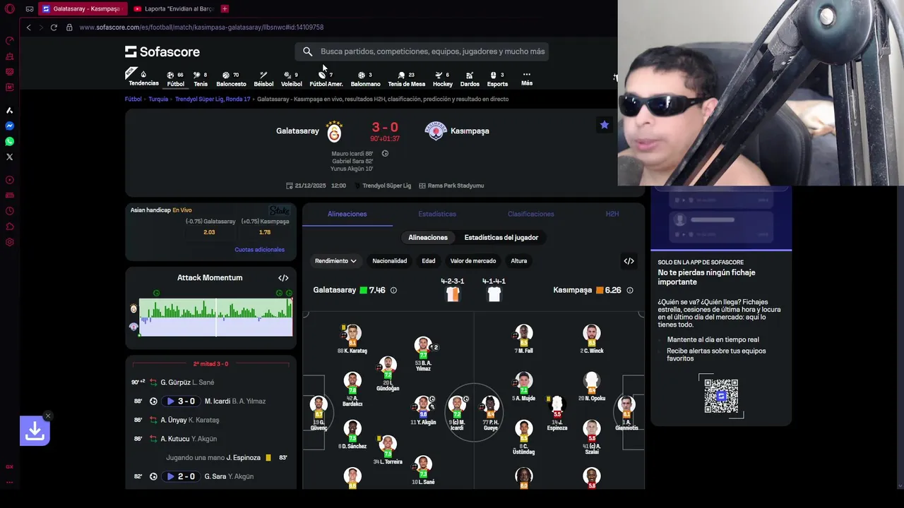
Task: Open the Más sports menu
Action: (526, 78)
